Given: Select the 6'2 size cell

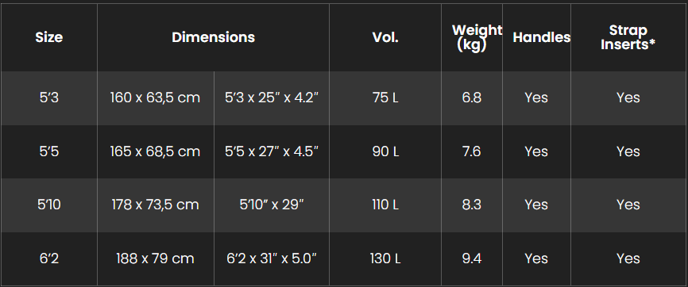Looking at the screenshot, I should 49,259.
